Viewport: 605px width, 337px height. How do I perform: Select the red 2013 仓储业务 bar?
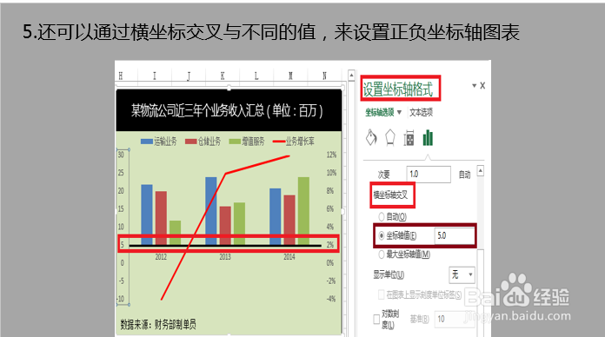[x=225, y=226]
